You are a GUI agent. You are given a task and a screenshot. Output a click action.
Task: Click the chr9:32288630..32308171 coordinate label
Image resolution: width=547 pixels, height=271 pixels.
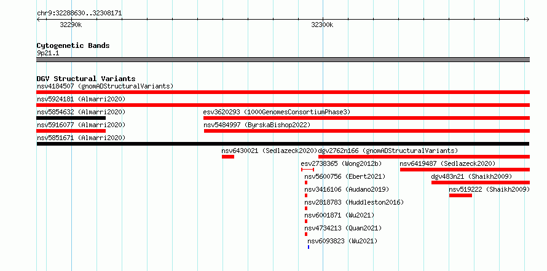coord(79,14)
